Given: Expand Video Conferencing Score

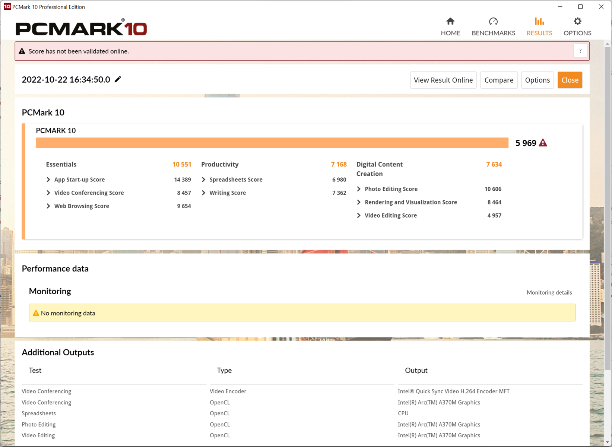Looking at the screenshot, I should [x=48, y=193].
